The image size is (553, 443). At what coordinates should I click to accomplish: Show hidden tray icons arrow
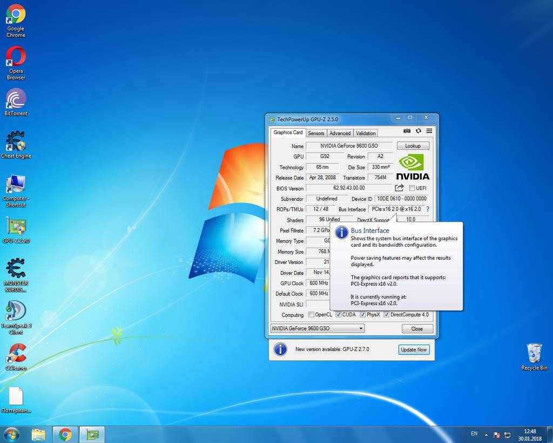click(x=487, y=435)
